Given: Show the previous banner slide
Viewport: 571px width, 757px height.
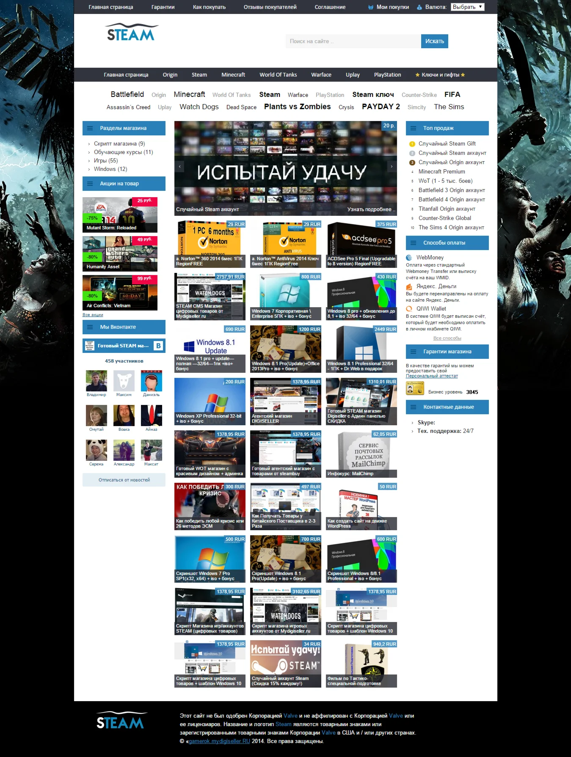Looking at the screenshot, I should point(179,166).
